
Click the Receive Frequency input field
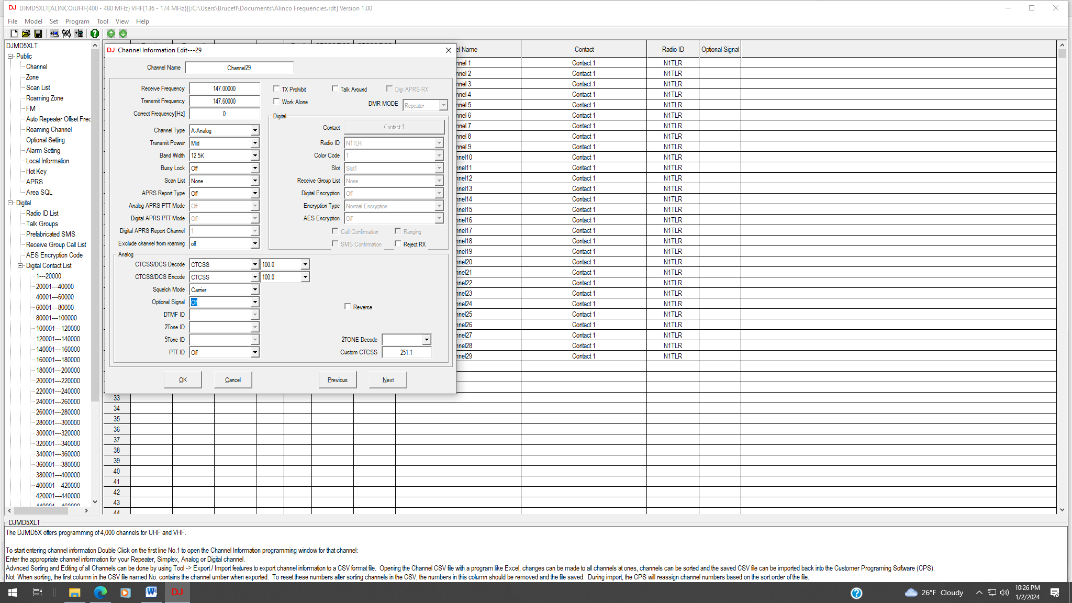[x=225, y=89]
